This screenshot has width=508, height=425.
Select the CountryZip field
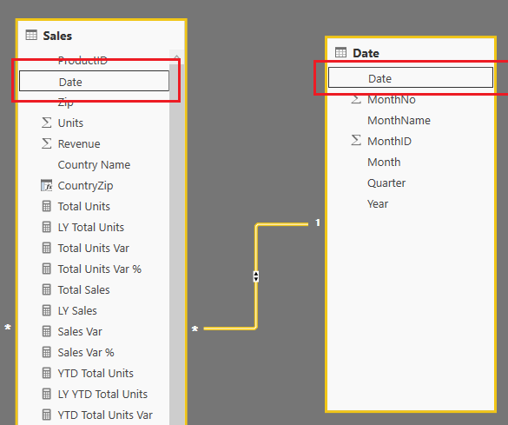(x=85, y=186)
